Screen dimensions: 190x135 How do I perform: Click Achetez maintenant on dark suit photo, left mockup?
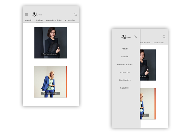(50, 54)
